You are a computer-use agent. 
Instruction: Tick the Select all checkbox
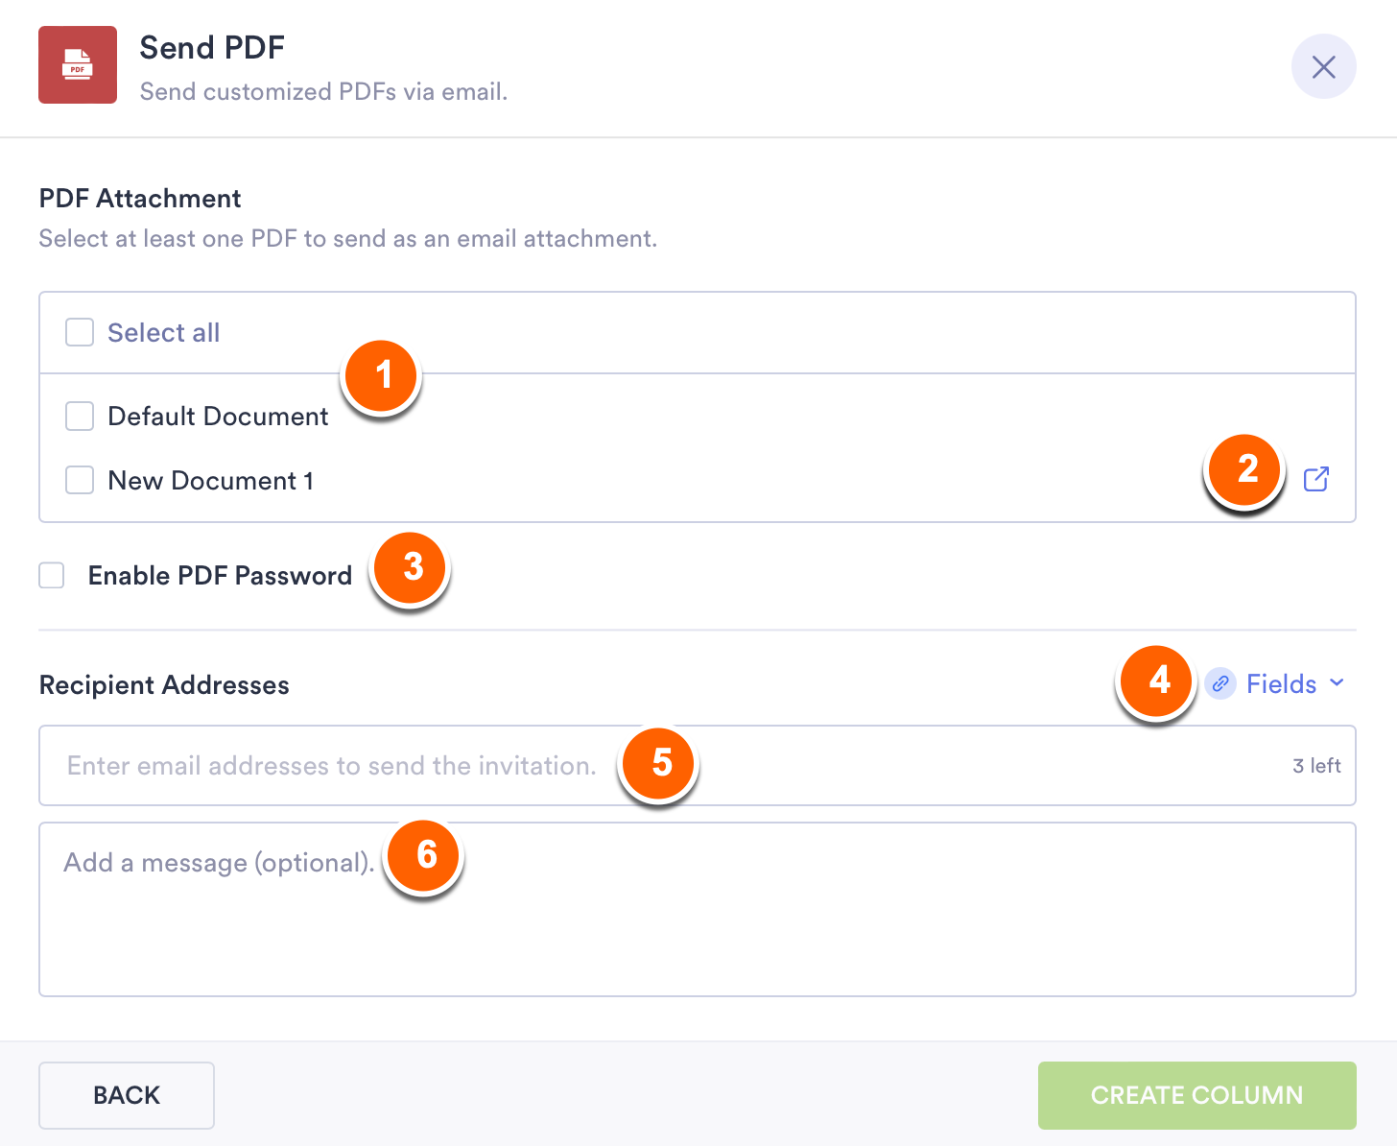coord(80,332)
